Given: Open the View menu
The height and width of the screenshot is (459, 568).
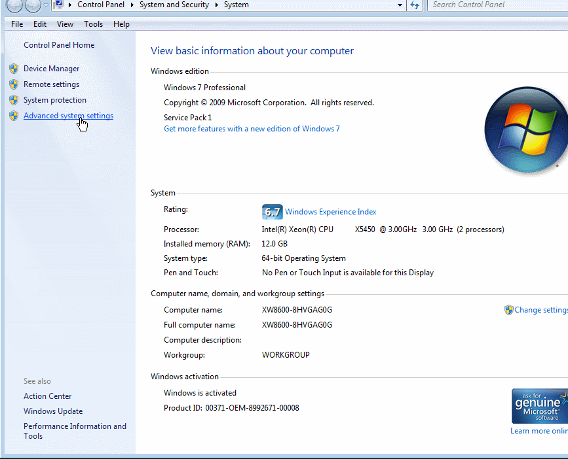Looking at the screenshot, I should [x=65, y=24].
